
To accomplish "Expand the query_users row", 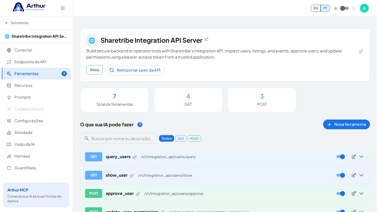I will 361,157.
